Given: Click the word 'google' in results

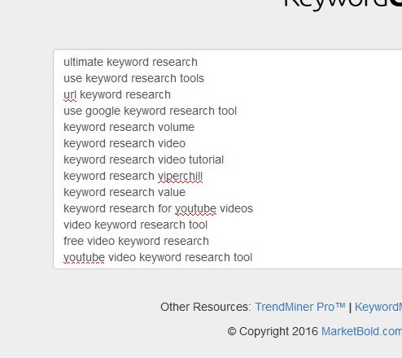Looking at the screenshot, I should [103, 111].
